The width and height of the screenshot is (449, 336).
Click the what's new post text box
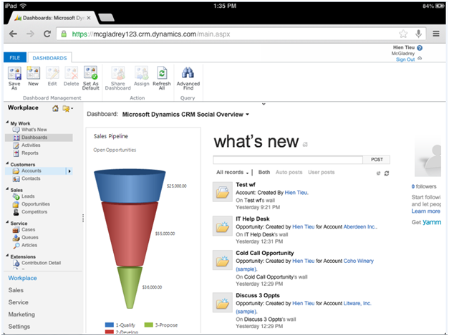[288, 160]
